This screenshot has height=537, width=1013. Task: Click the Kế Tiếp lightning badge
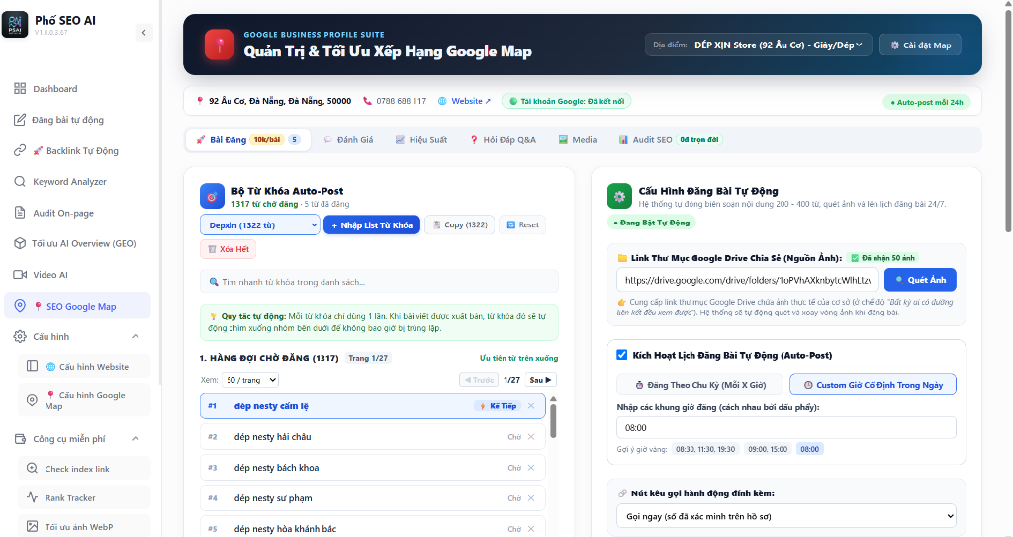[x=498, y=405]
